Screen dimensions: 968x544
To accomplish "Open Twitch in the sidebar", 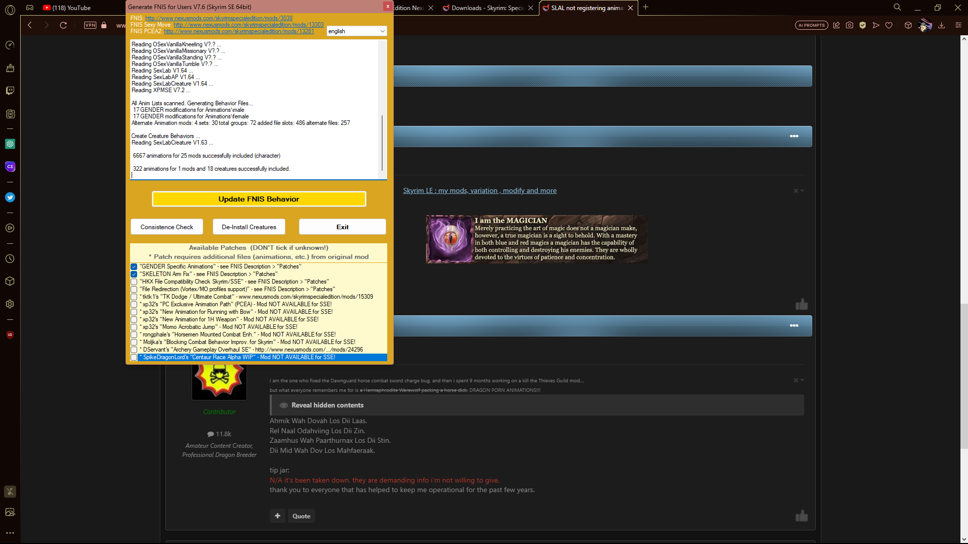I will (x=10, y=91).
